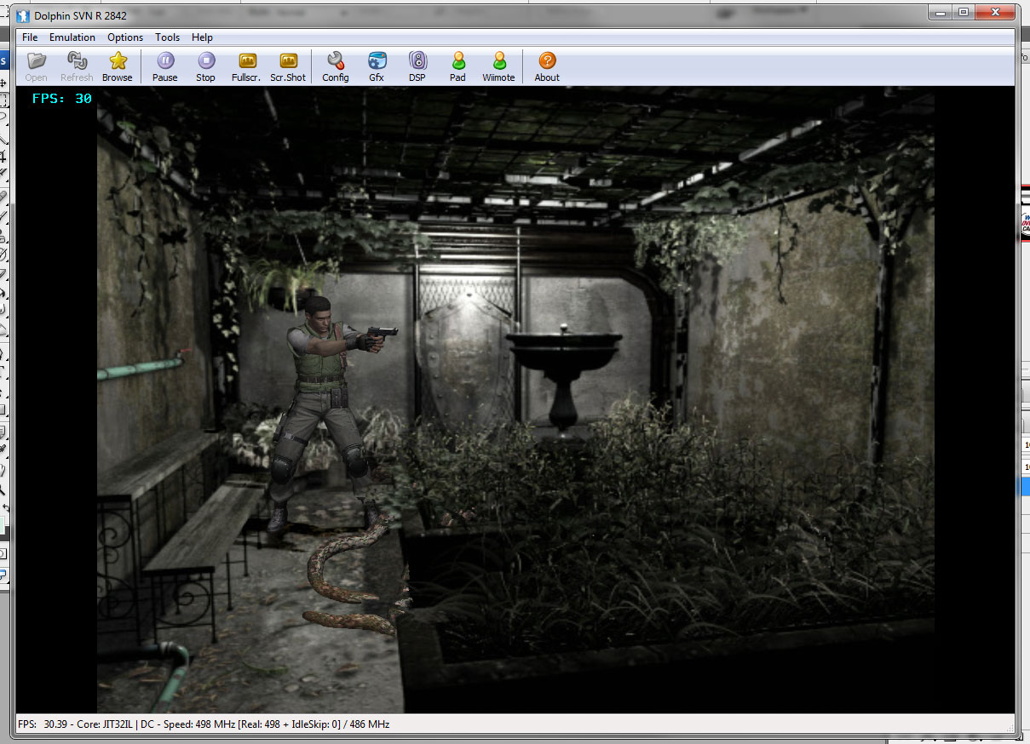1030x744 pixels.
Task: Maximize the Dolphin window
Action: coord(964,12)
